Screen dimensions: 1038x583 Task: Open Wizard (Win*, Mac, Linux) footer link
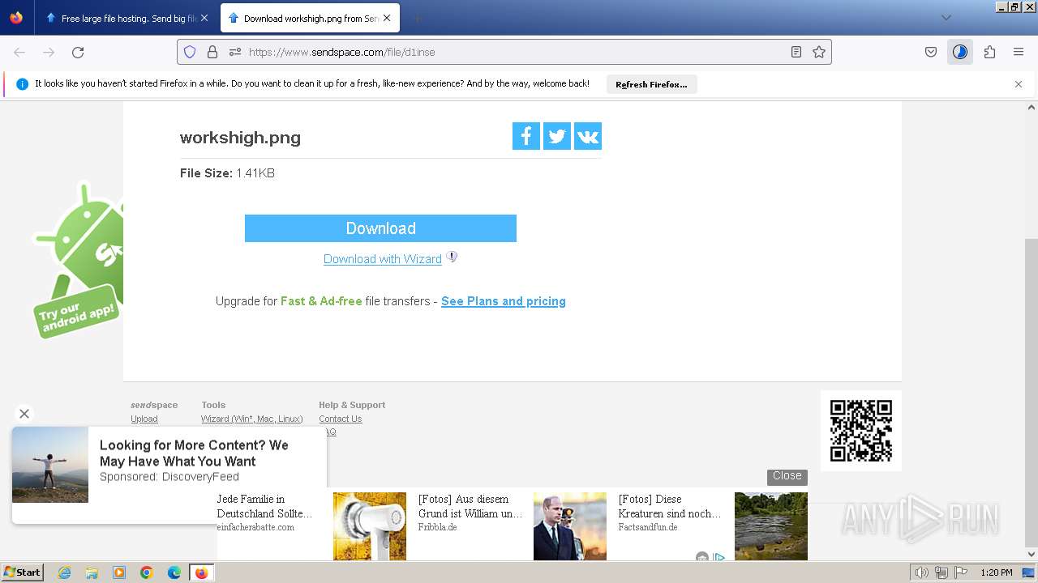(251, 419)
